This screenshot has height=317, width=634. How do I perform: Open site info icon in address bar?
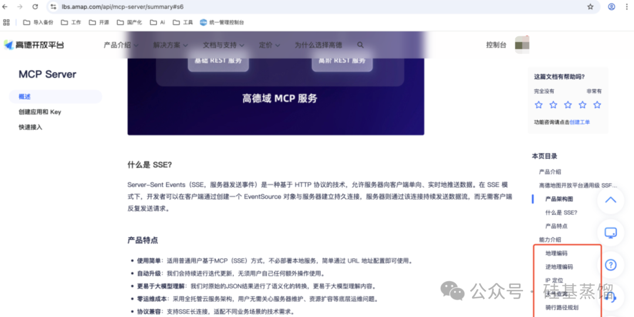tap(53, 6)
